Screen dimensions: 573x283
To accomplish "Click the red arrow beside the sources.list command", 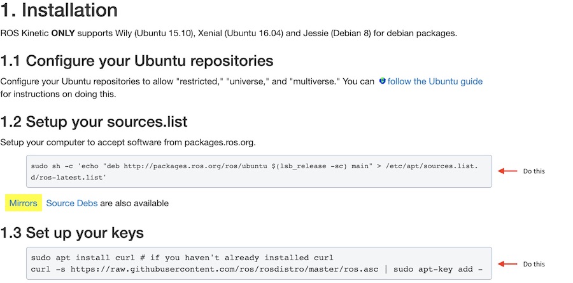I will point(507,171).
